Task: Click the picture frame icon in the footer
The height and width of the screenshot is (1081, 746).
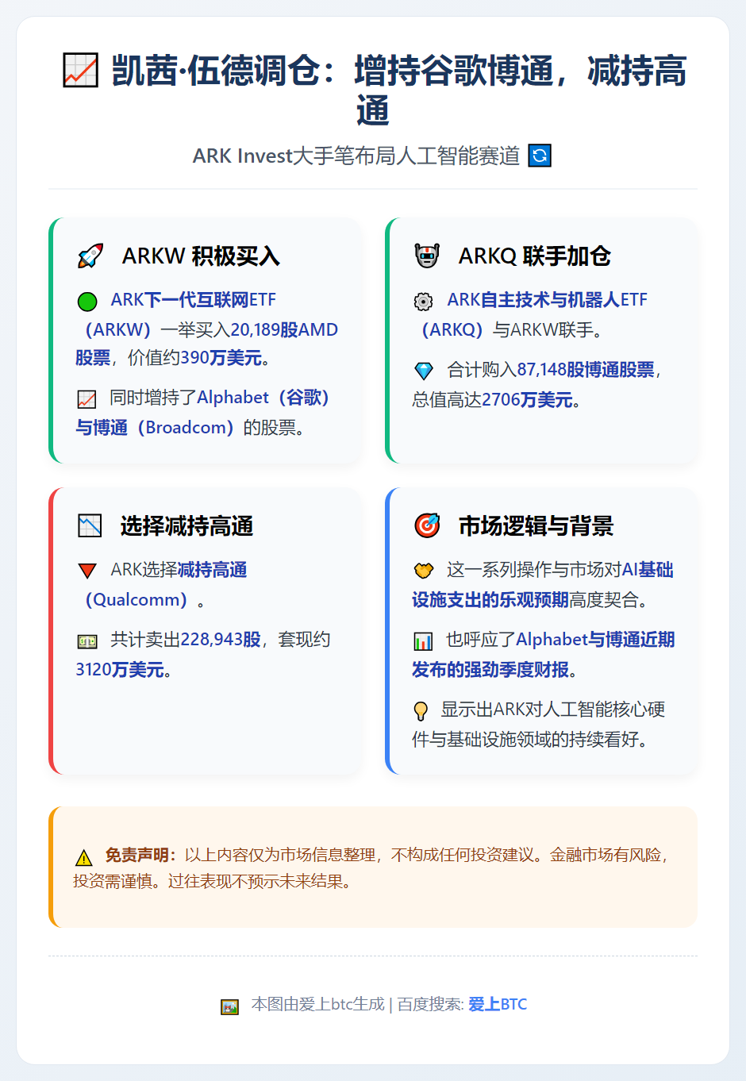Action: [x=229, y=1006]
